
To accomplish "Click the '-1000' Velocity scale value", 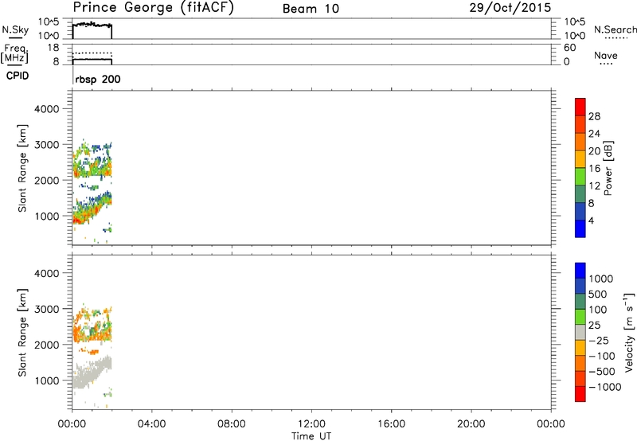I will click(604, 387).
